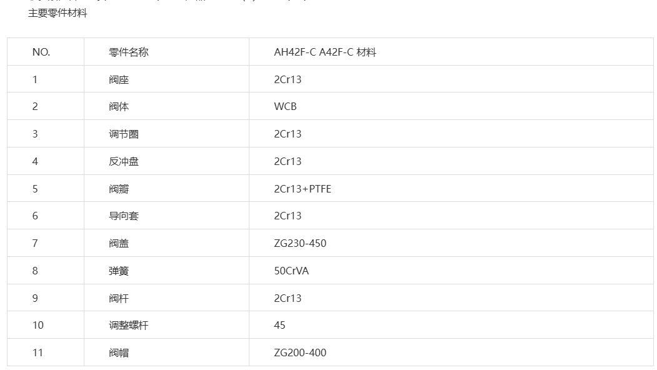Click the WCB material cell
The width and height of the screenshot is (657, 370).
(451, 106)
